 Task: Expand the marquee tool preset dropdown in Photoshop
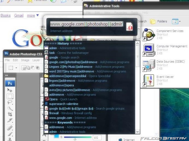pos(16,68)
